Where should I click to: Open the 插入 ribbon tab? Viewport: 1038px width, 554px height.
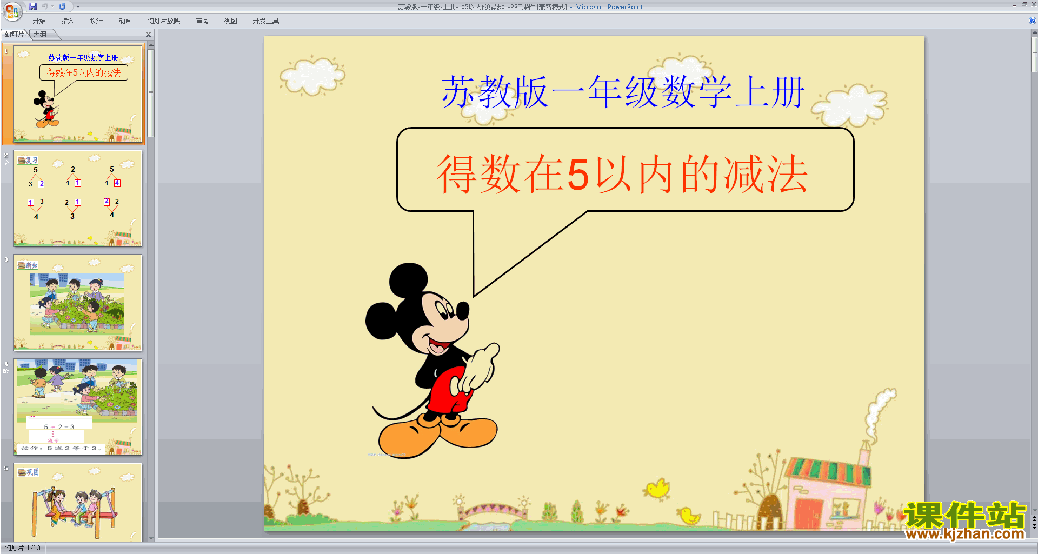coord(68,21)
